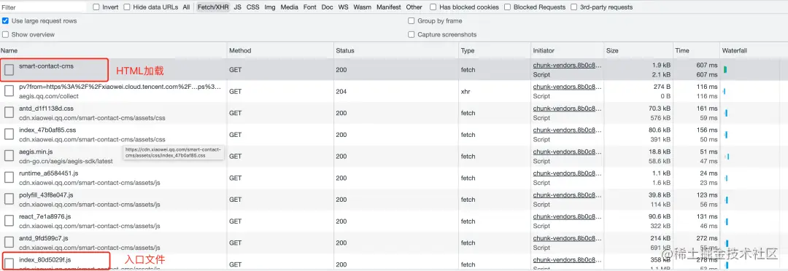Uncheck Use large request rows
Image resolution: width=788 pixels, height=271 pixels.
[x=6, y=21]
